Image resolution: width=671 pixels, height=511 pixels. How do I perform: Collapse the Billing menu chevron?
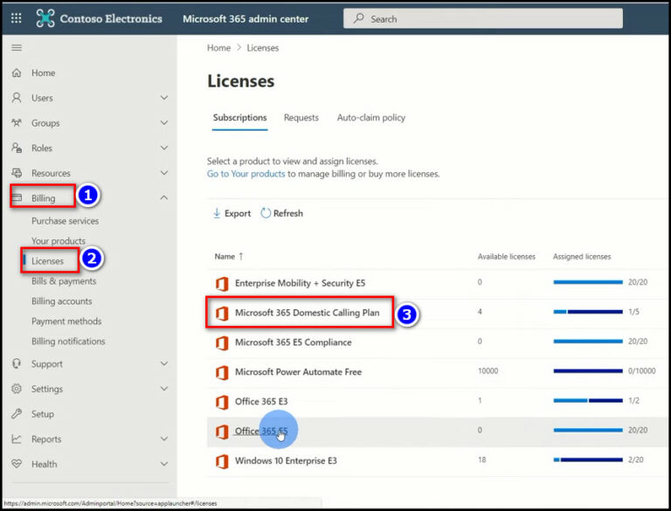pos(164,197)
